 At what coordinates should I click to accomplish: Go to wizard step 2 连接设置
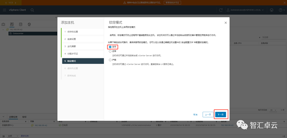83,39
